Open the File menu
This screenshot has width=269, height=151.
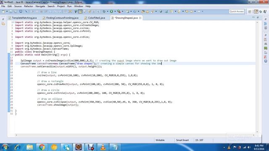[x=3, y=6]
